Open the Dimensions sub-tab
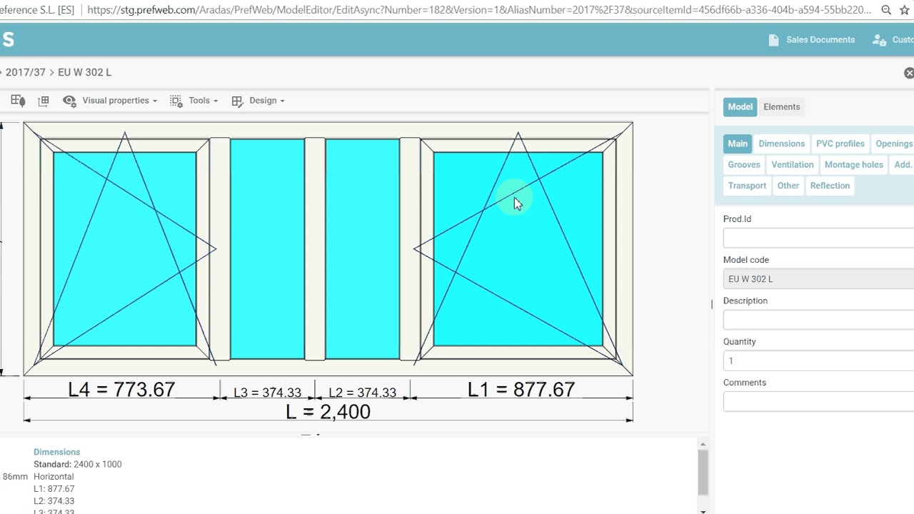 [781, 143]
